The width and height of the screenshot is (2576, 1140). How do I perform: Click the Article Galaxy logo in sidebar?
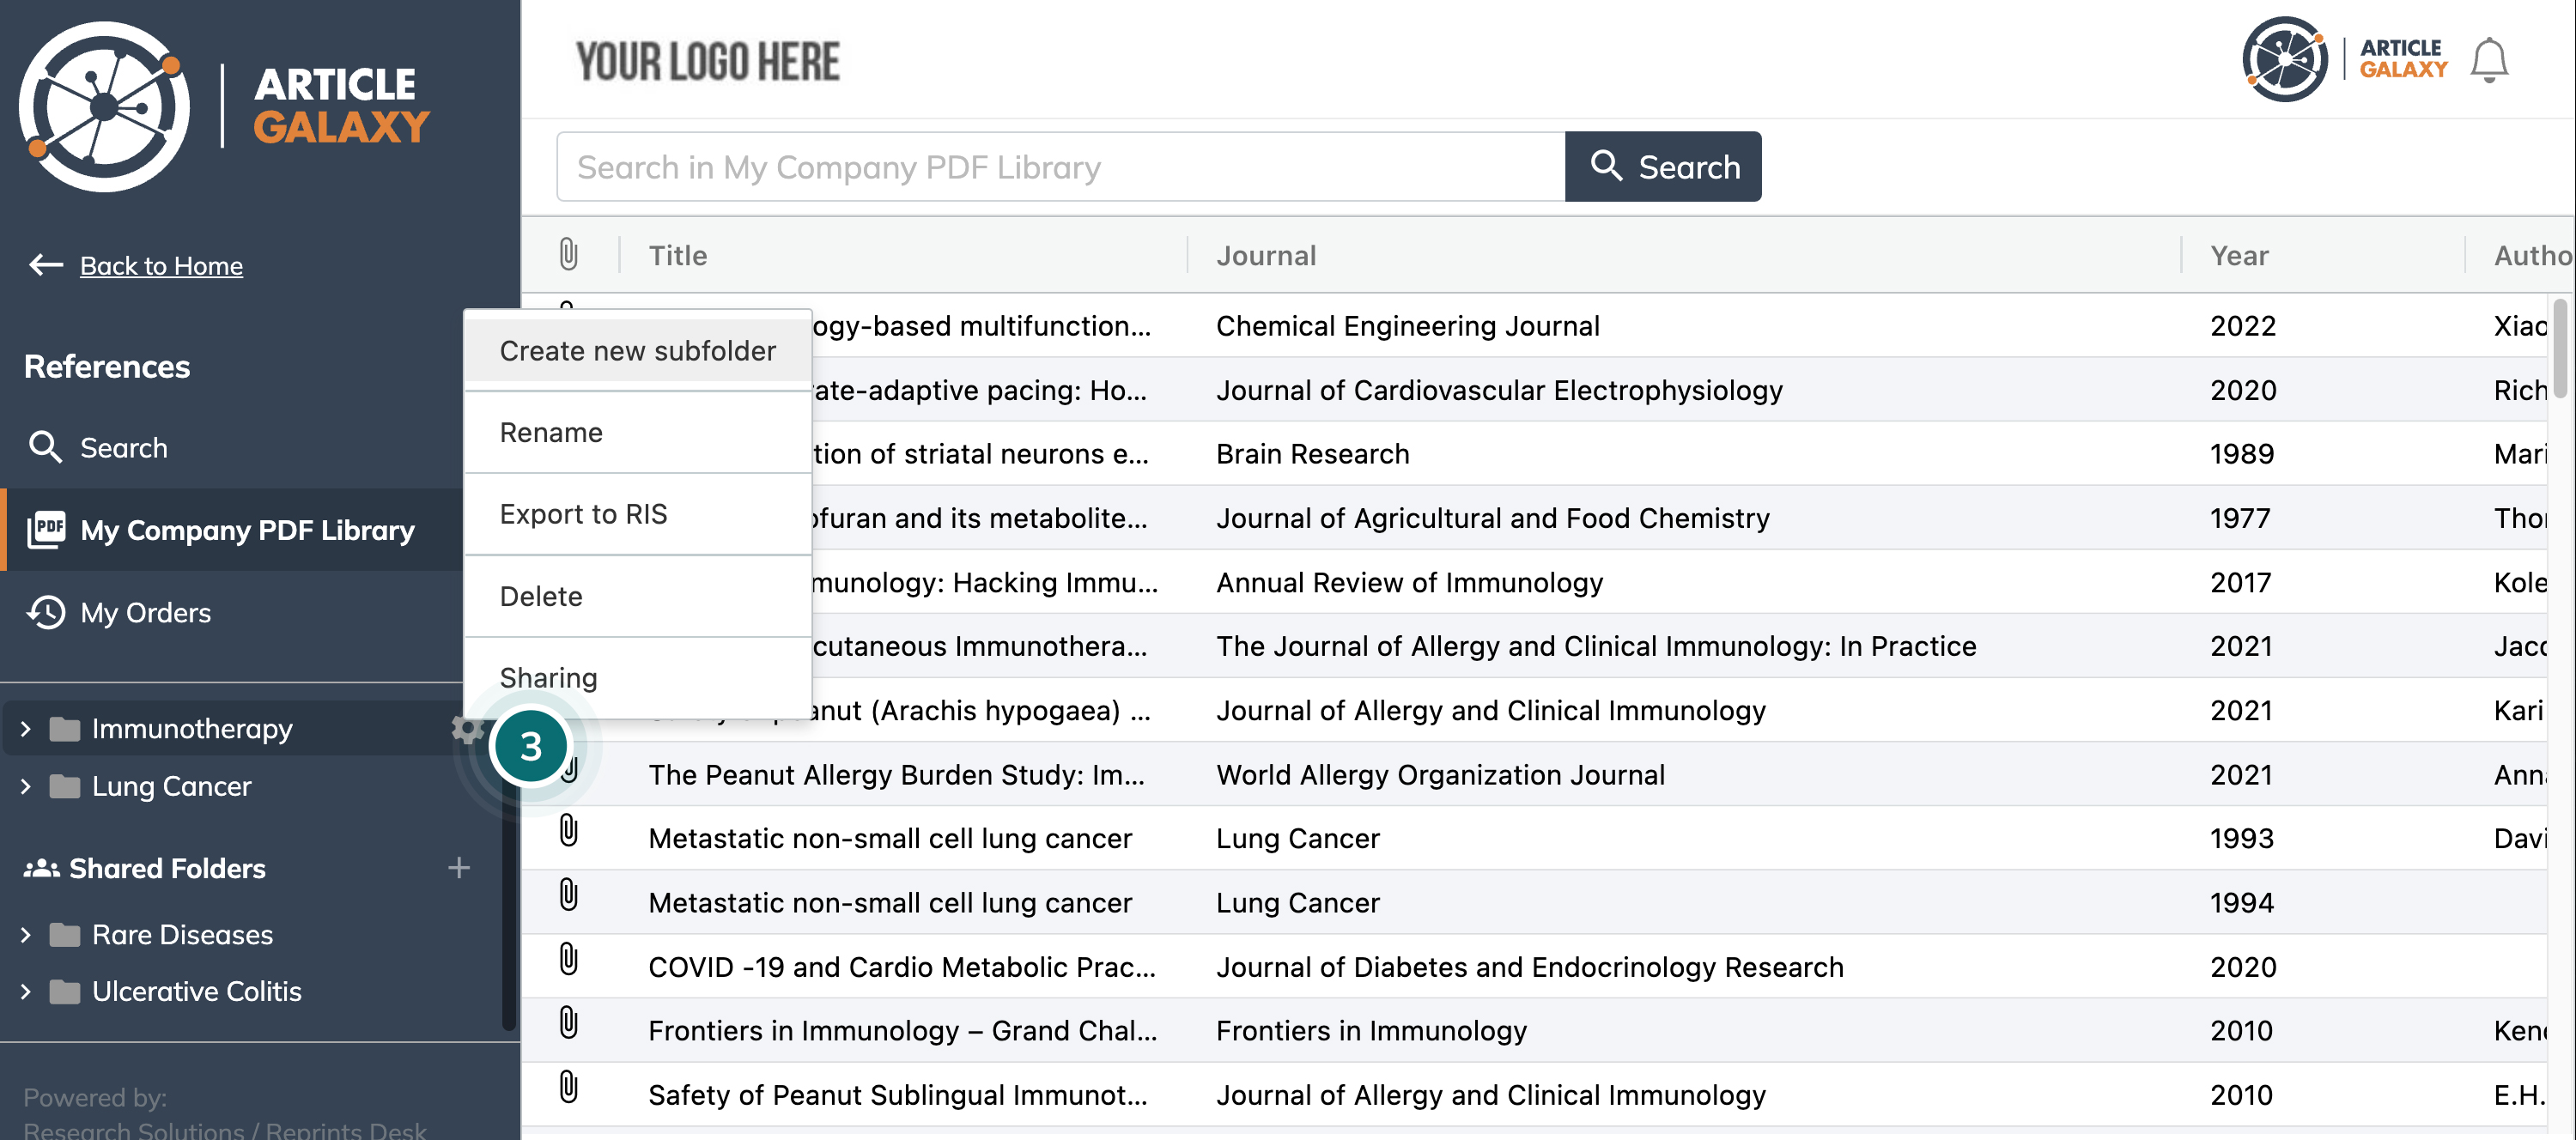click(x=225, y=107)
